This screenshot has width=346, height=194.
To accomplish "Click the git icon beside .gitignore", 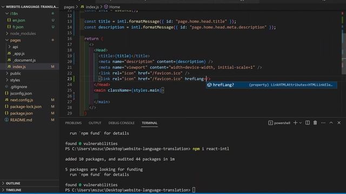I will tap(6, 87).
